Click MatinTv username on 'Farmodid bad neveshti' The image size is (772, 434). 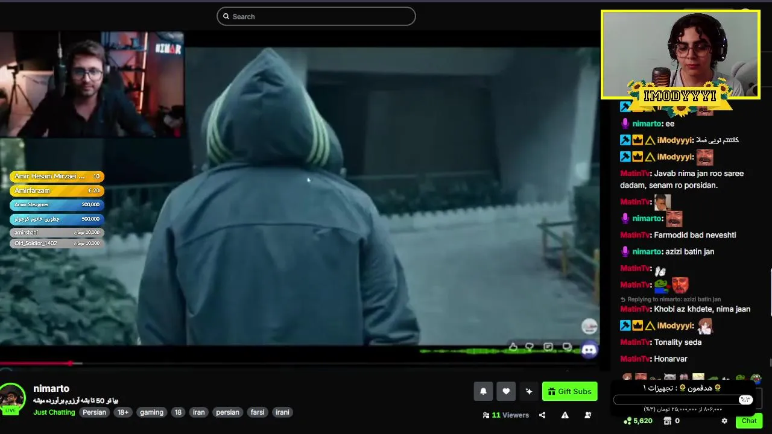635,235
